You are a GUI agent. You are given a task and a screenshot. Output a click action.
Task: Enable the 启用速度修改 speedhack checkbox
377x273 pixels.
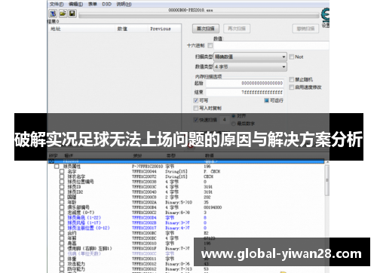click(292, 87)
